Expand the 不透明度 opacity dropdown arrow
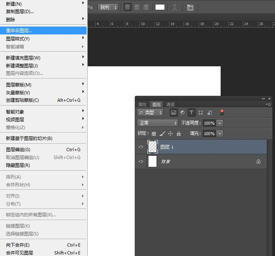The image size is (275, 256). [220, 123]
